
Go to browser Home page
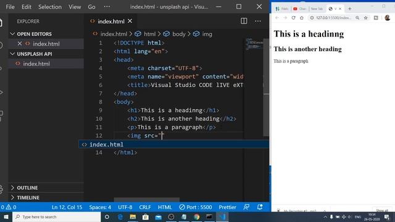pyautogui.click(x=302, y=18)
